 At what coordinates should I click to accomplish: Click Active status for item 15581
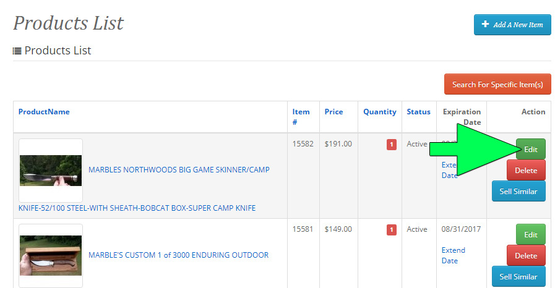tap(417, 229)
